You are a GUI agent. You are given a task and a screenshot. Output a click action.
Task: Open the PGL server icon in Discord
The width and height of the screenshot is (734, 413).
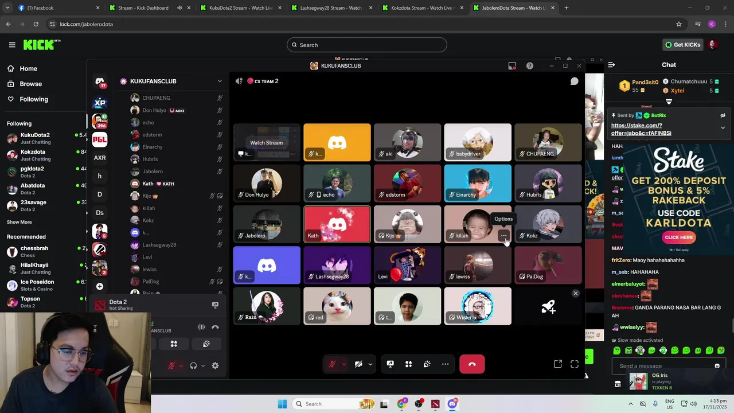click(100, 139)
